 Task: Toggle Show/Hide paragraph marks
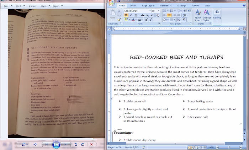tap(184, 20)
